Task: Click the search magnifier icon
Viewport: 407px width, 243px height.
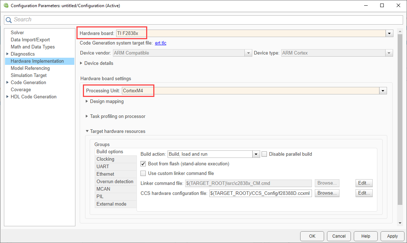Action: click(x=9, y=20)
